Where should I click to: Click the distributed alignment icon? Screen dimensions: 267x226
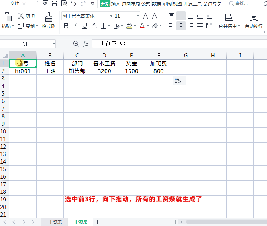click(x=209, y=26)
